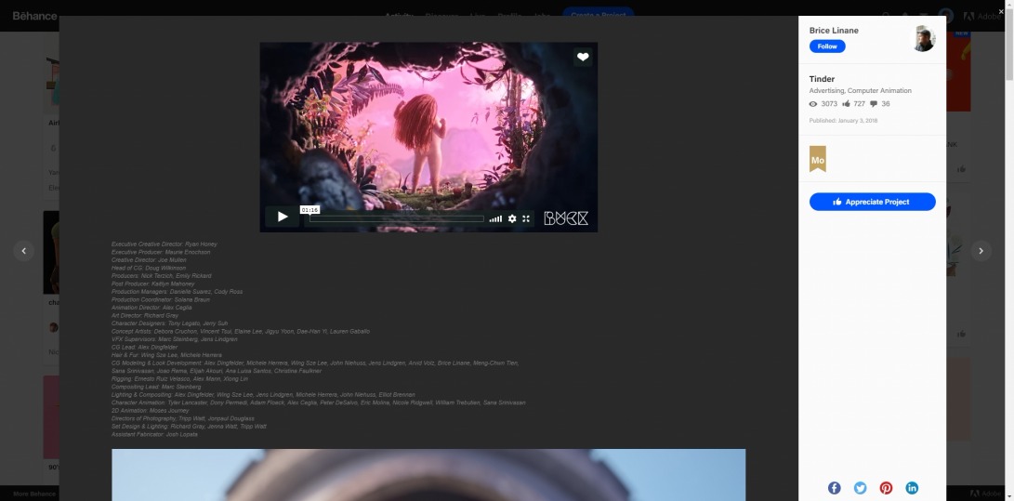
Task: View Brice Linane's avatar photo
Action: [x=922, y=39]
